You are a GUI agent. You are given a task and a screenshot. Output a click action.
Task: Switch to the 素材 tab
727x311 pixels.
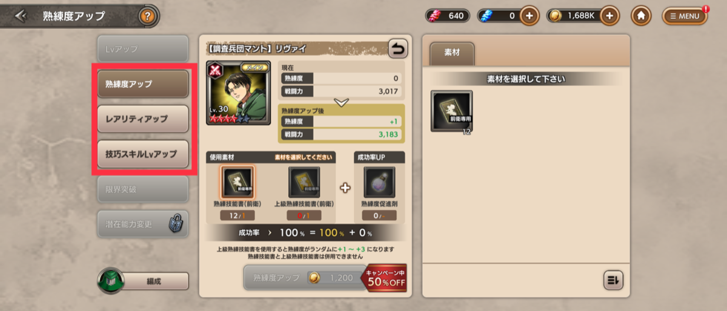[452, 53]
